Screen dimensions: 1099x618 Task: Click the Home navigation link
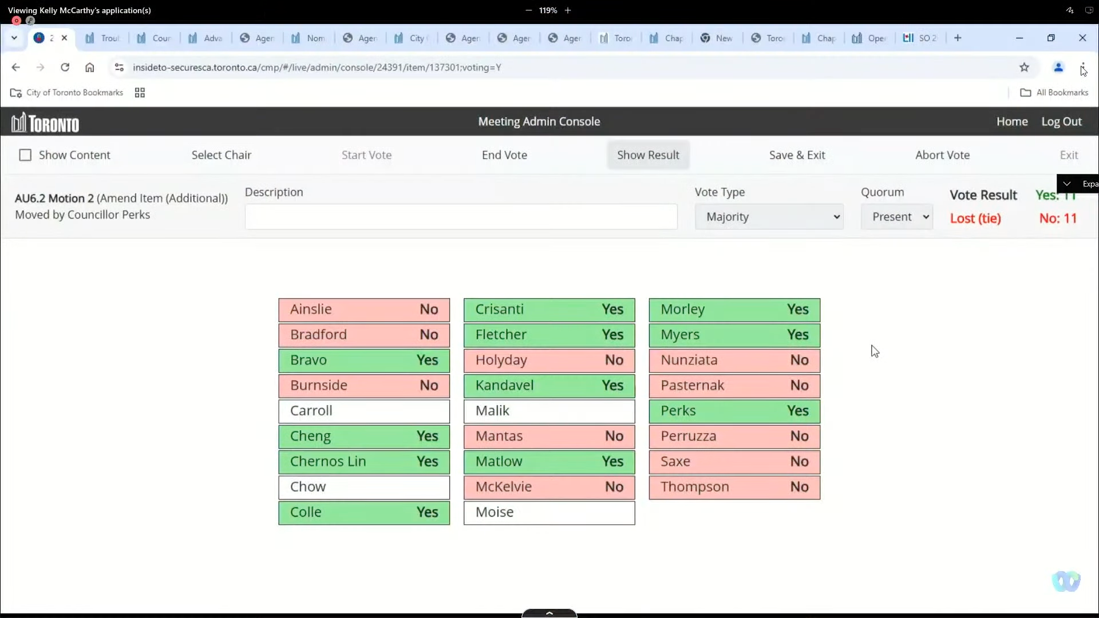(1012, 121)
